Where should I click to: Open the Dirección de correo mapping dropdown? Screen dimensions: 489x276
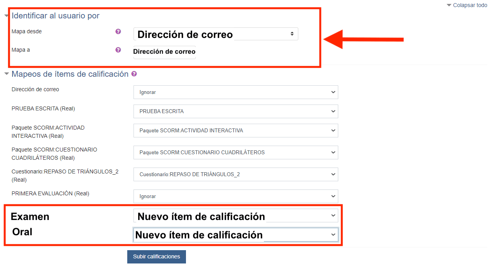point(236,92)
